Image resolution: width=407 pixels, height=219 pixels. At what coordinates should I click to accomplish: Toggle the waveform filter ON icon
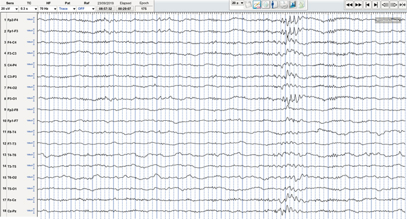click(257, 5)
